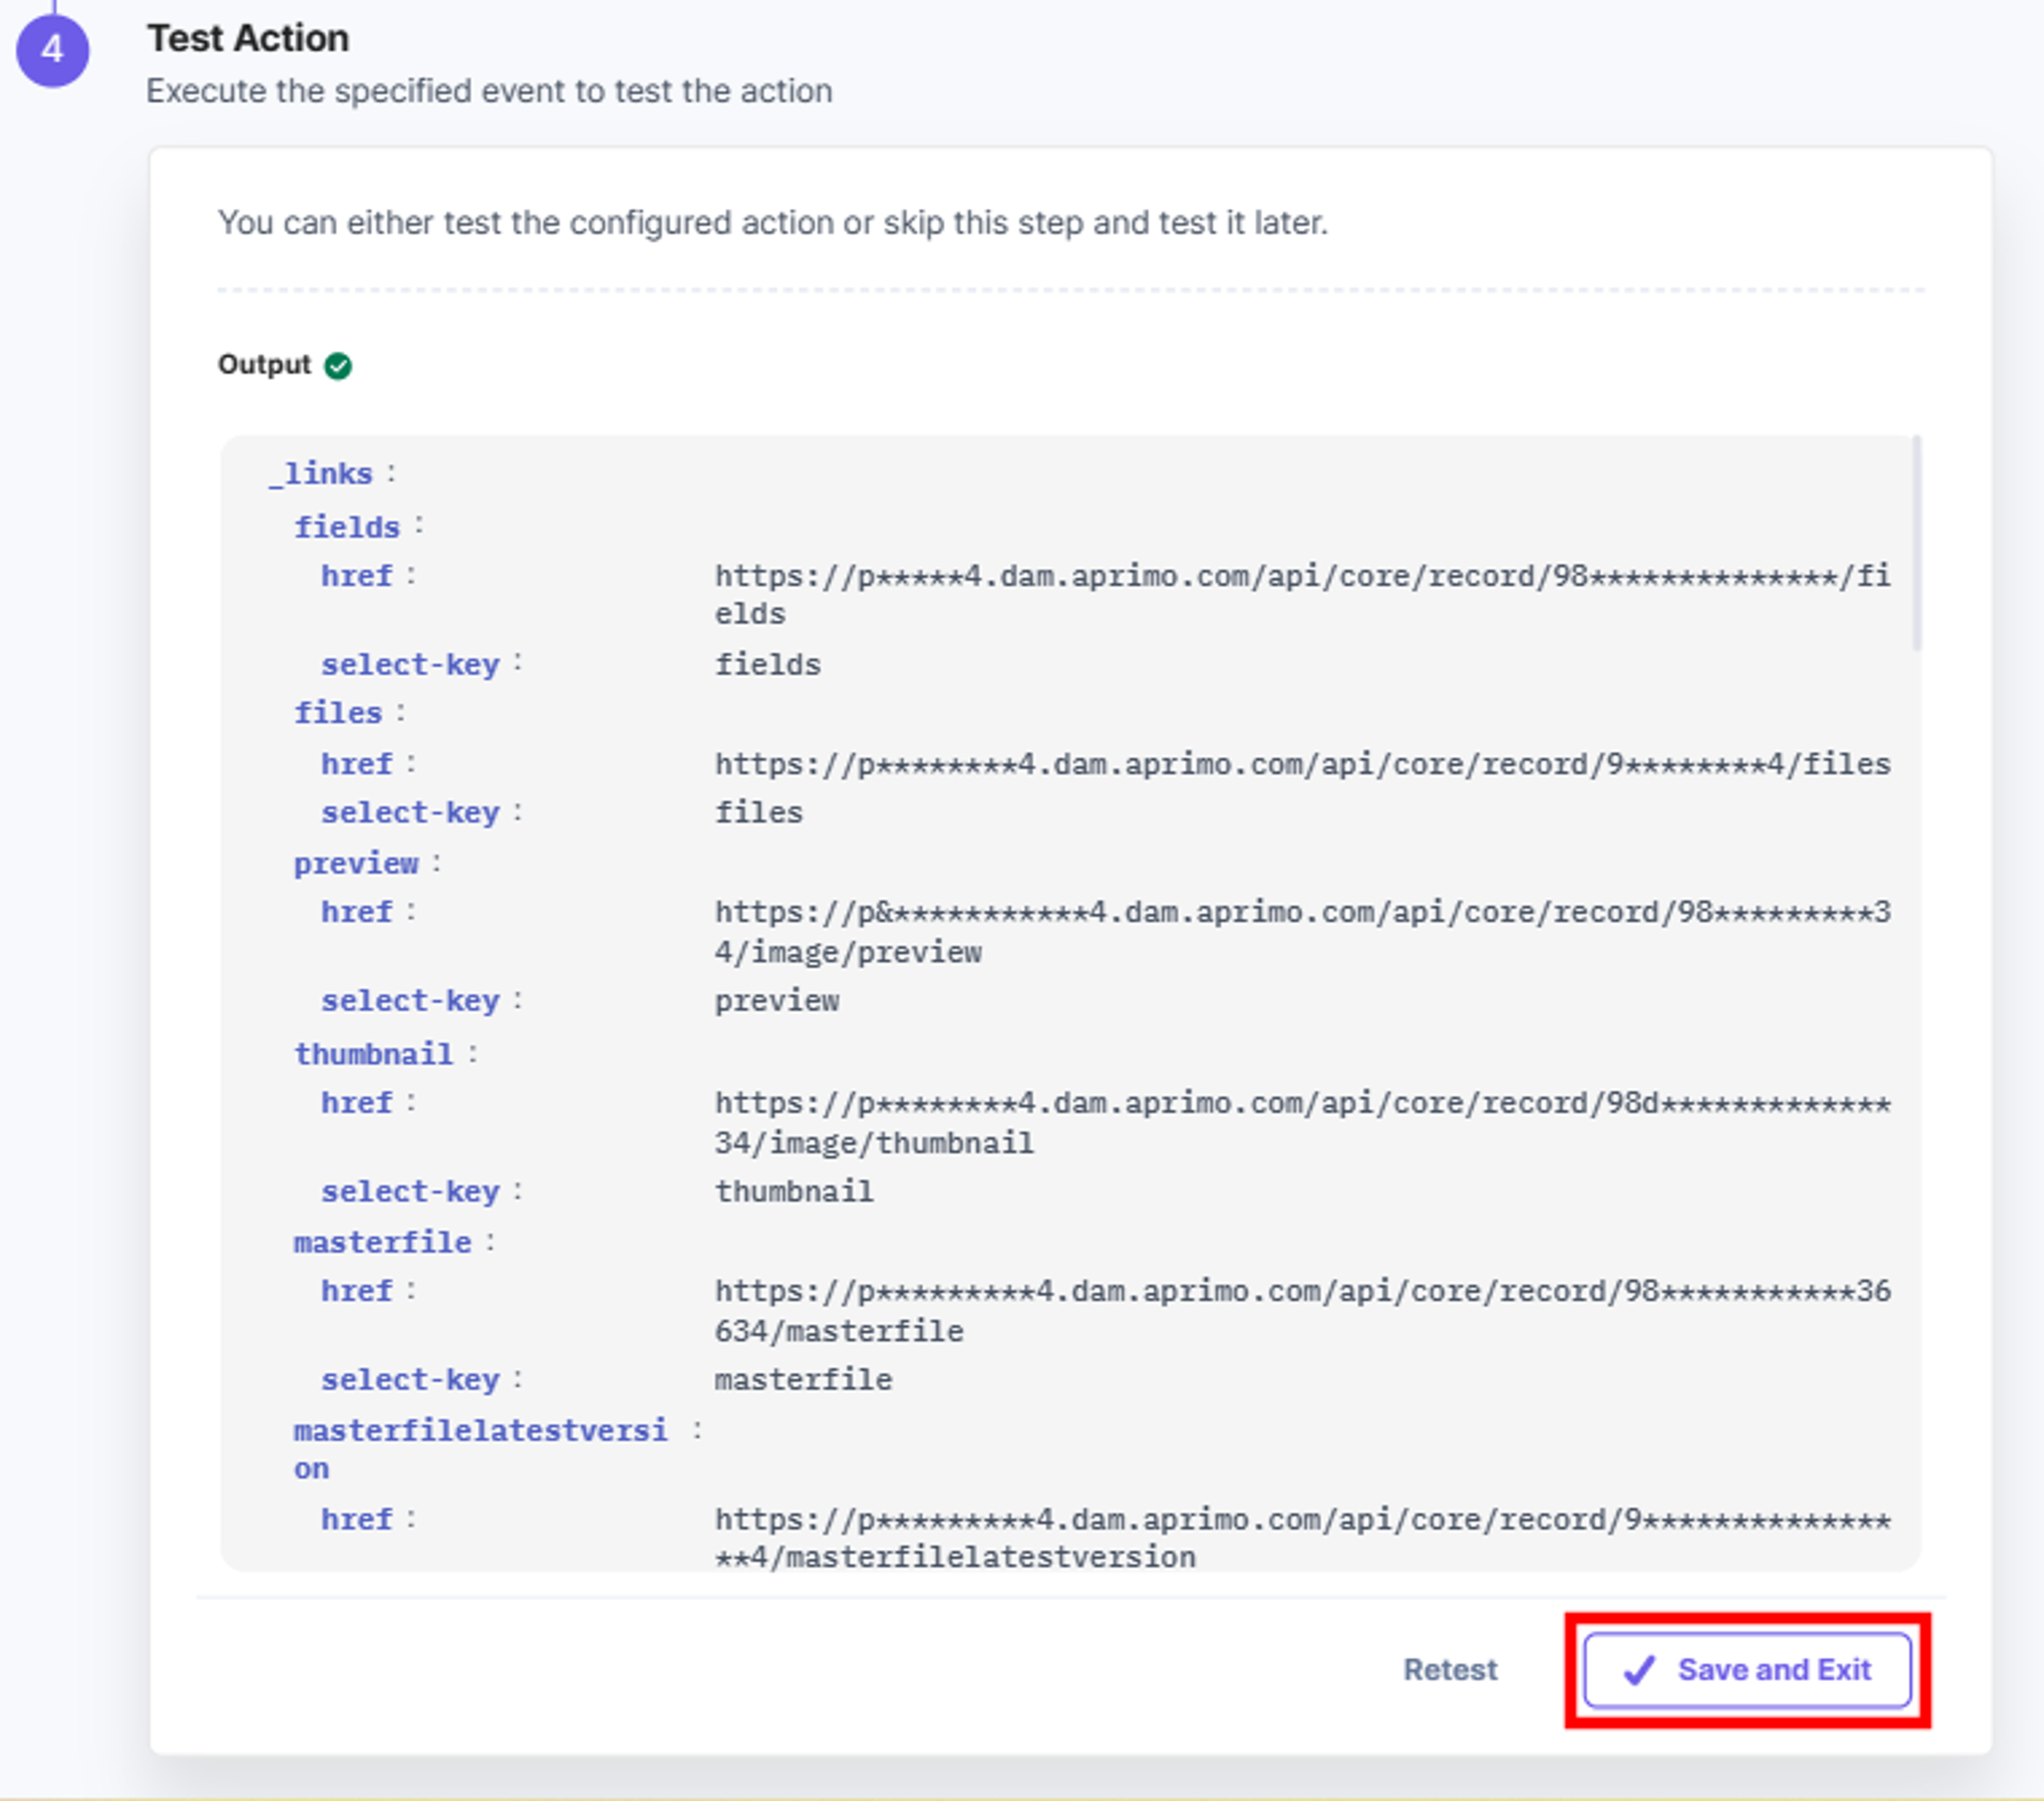2044x1801 pixels.
Task: Click the href key under files
Action: coord(356,765)
